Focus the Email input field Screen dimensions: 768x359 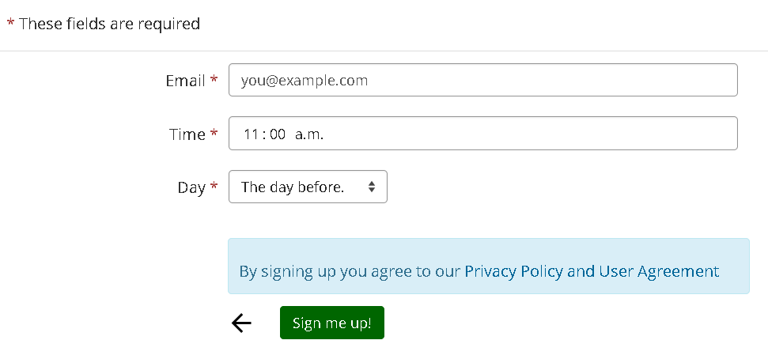[x=482, y=80]
